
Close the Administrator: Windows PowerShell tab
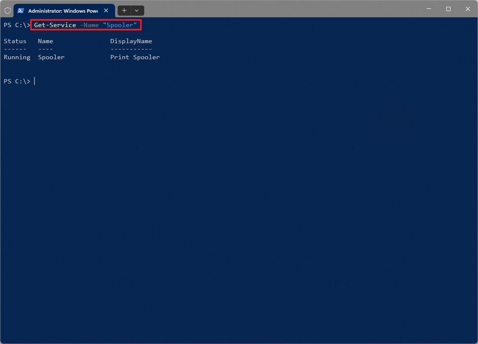pyautogui.click(x=106, y=11)
